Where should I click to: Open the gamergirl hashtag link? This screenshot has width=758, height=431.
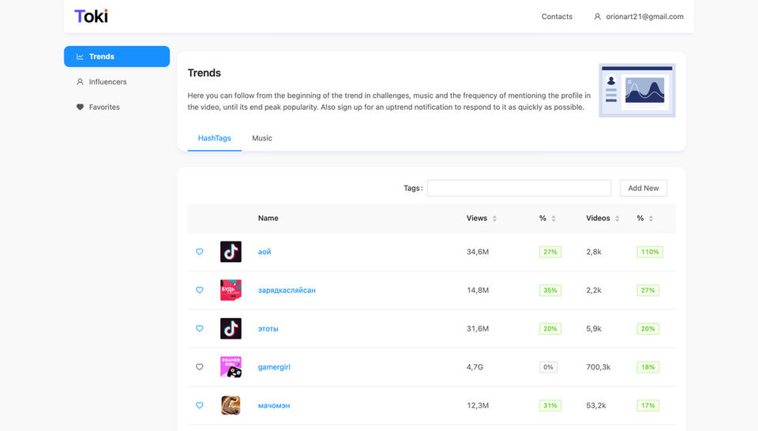[x=274, y=367]
